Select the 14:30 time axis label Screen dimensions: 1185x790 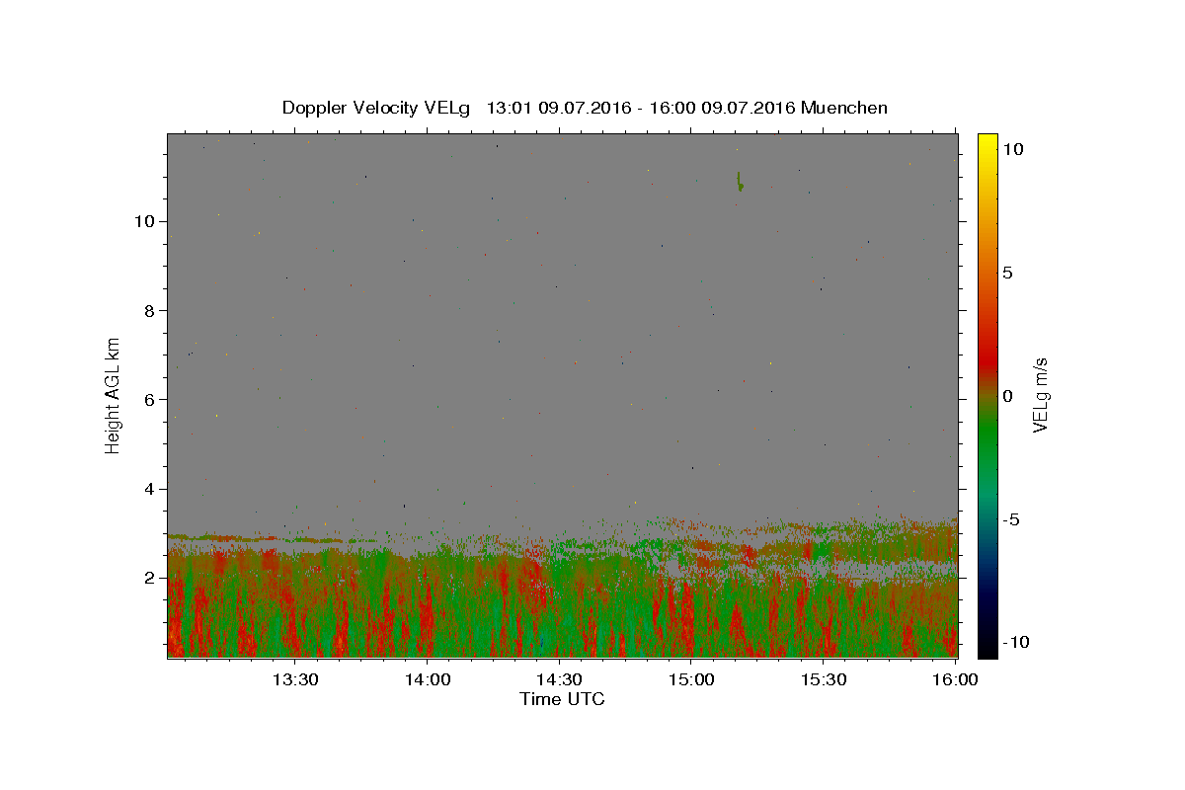[x=559, y=679]
